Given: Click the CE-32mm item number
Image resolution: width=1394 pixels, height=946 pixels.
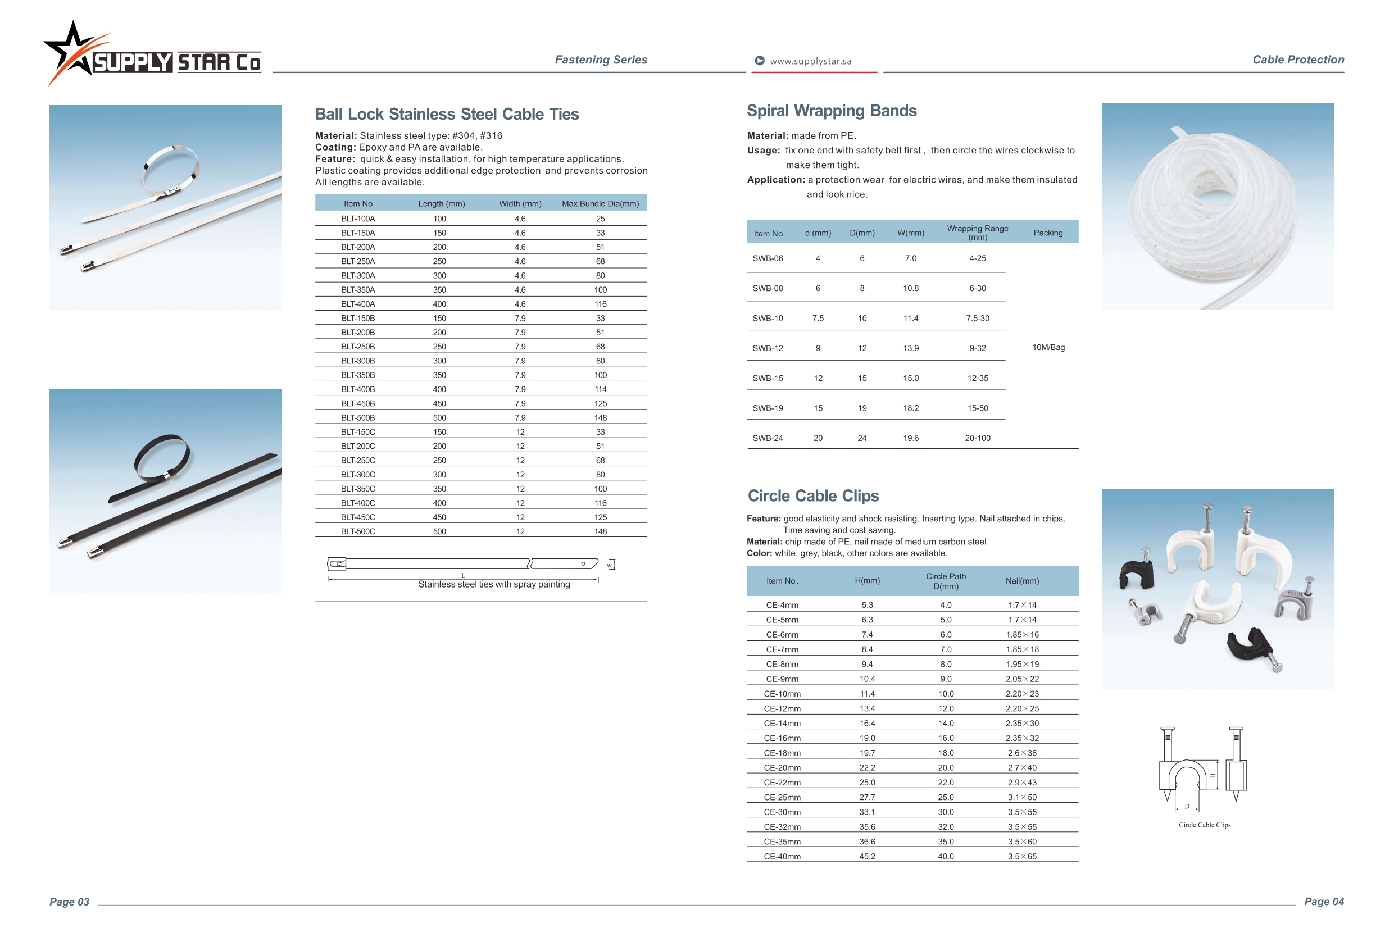Looking at the screenshot, I should pos(782,827).
